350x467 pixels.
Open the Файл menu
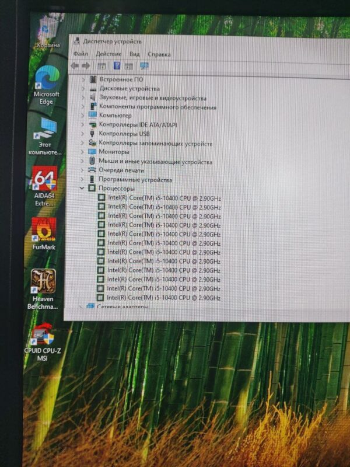(80, 54)
